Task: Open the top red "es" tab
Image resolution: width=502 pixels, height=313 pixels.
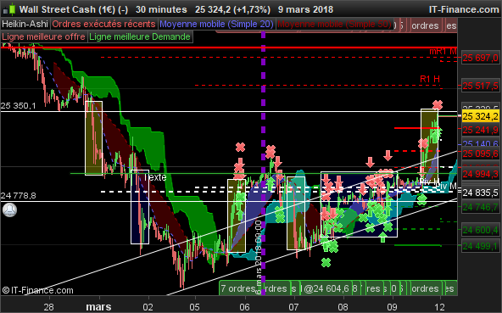Action: pyautogui.click(x=451, y=25)
